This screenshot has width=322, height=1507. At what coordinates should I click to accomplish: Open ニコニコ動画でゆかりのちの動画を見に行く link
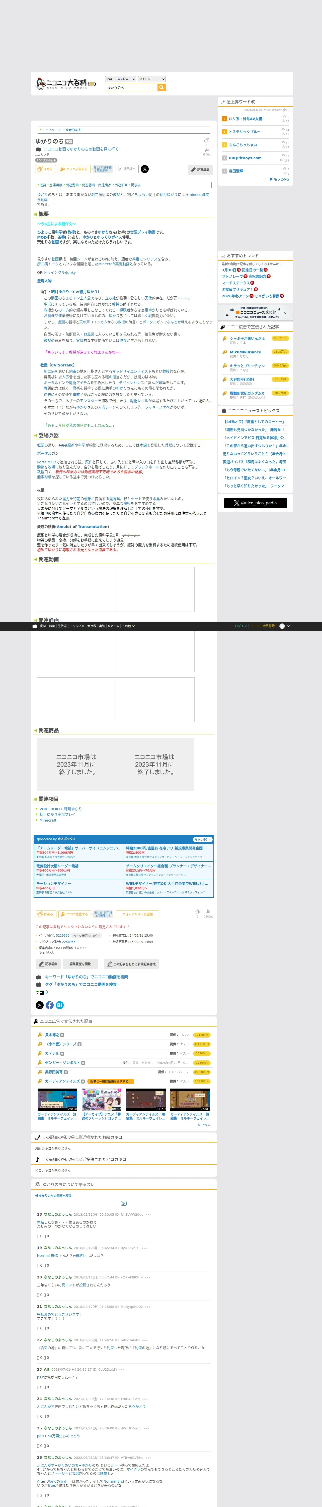pos(81,149)
